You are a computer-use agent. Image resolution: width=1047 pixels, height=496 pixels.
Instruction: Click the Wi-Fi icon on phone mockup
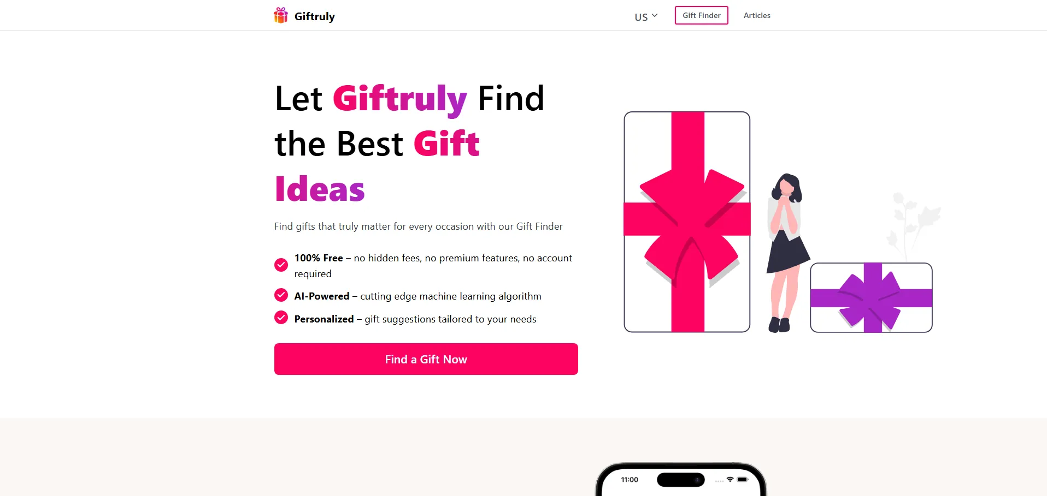(730, 479)
